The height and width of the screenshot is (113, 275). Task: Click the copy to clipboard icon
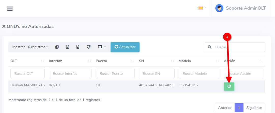point(57,47)
